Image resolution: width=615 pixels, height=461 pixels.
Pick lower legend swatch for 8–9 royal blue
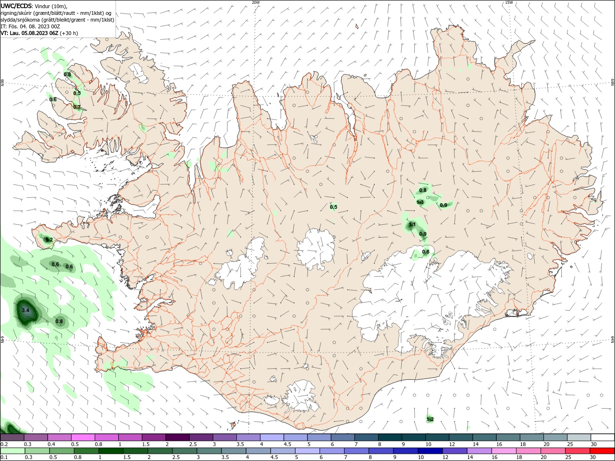tap(381, 450)
